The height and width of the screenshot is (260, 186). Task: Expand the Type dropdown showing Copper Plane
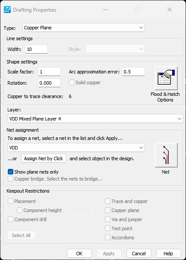tap(84, 28)
